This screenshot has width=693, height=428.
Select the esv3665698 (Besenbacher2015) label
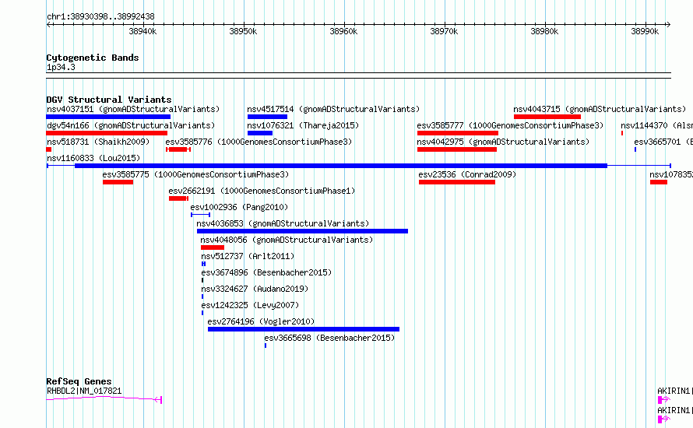pos(329,338)
